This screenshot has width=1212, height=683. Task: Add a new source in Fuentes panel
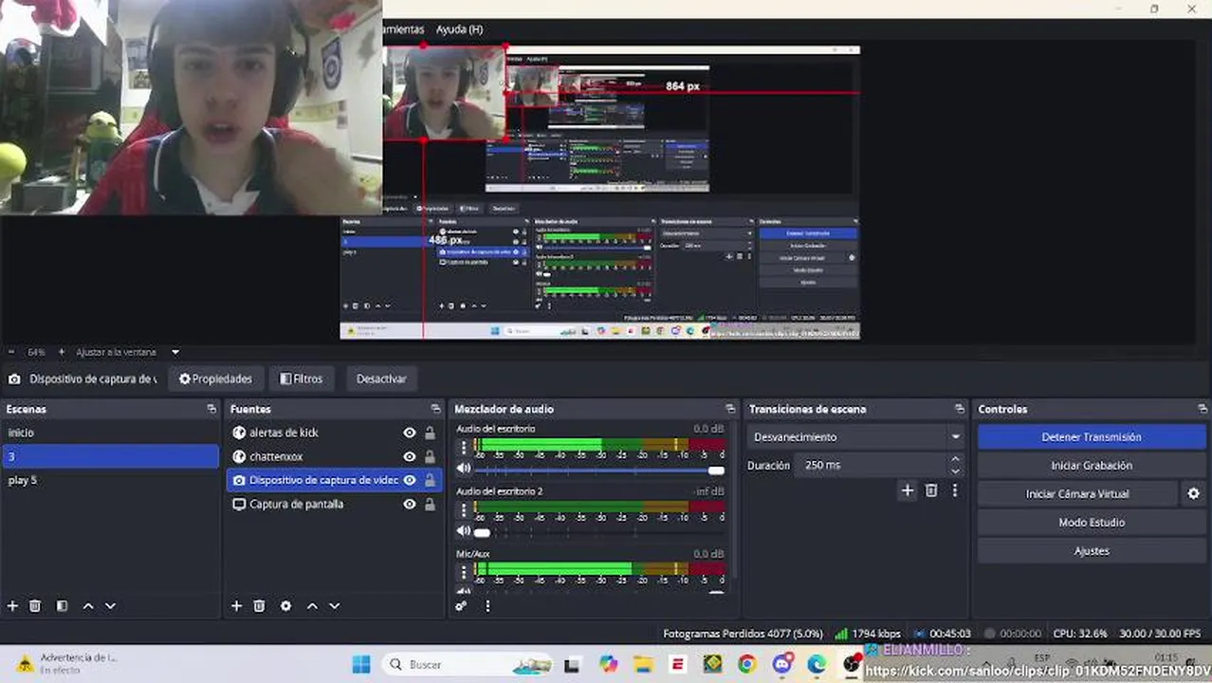click(x=236, y=605)
